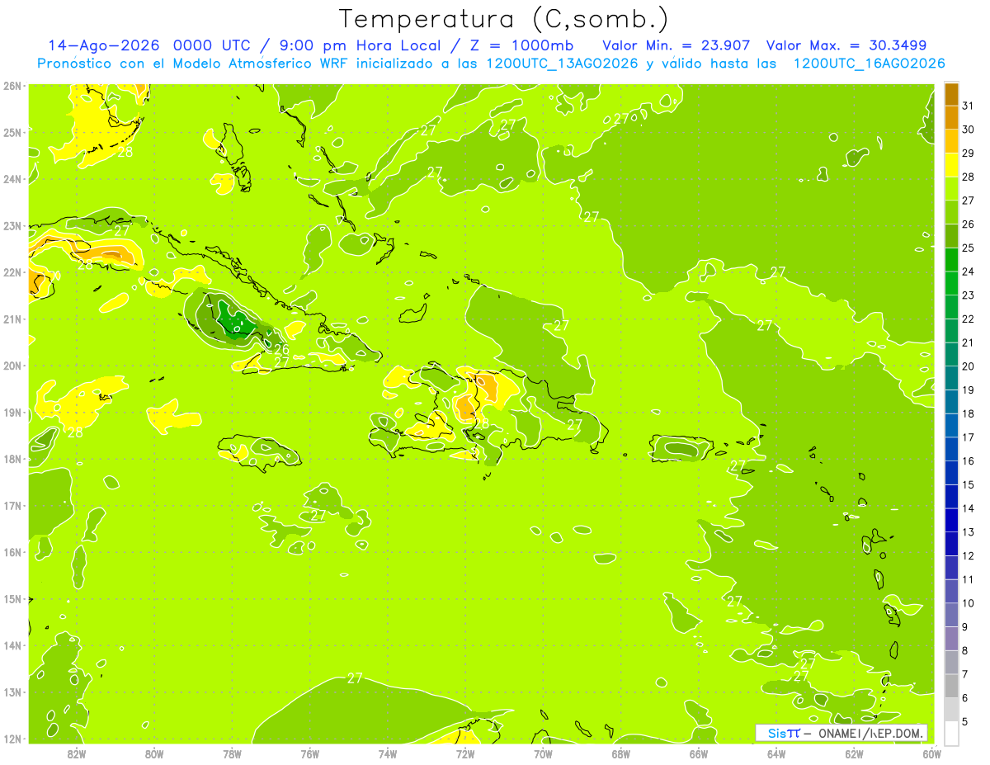Click the '31' label on the colorbar
990x765 pixels.
click(969, 106)
